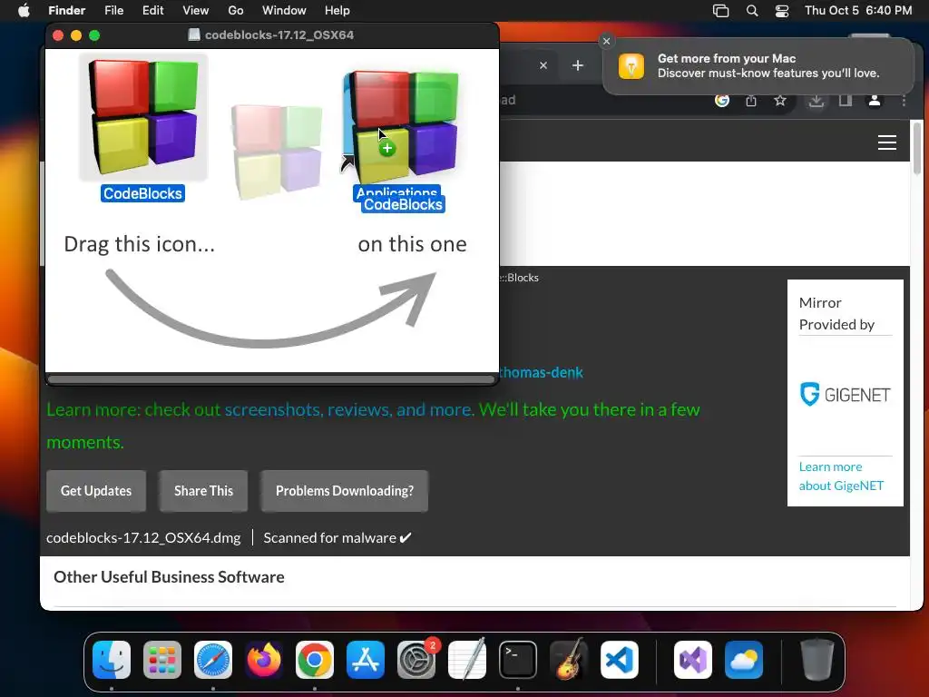Open the Go menu
929x697 pixels.
pos(236,11)
